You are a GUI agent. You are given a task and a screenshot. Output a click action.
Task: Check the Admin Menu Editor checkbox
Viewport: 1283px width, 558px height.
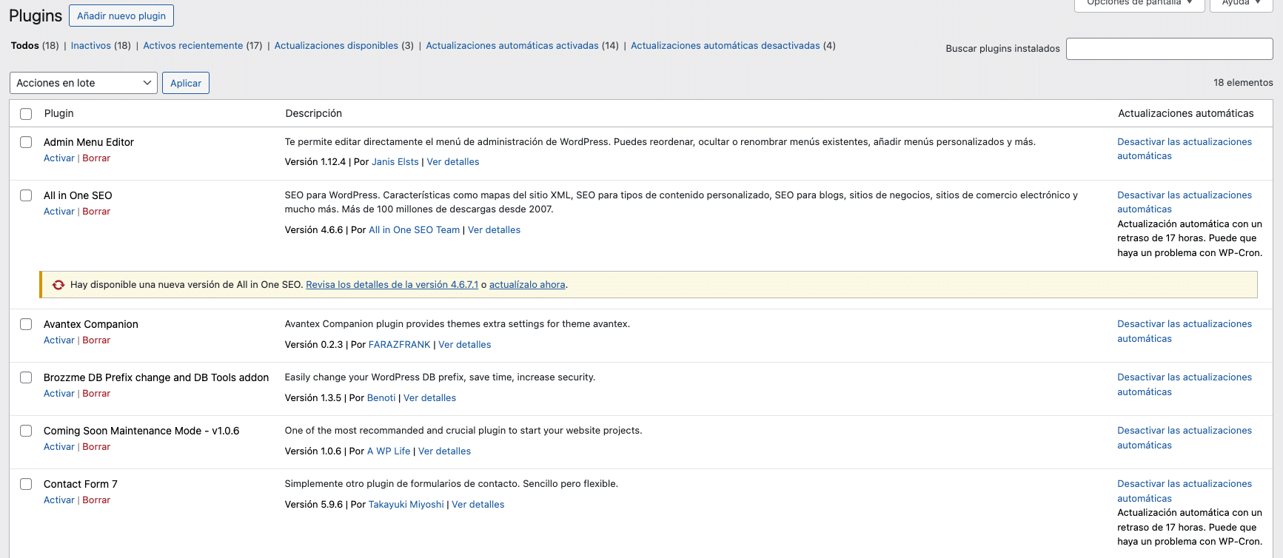pyautogui.click(x=26, y=142)
